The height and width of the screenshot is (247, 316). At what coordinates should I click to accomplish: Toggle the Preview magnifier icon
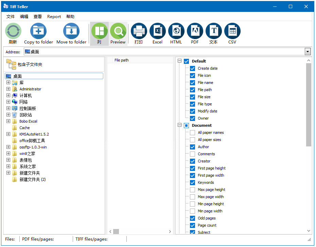tap(118, 31)
